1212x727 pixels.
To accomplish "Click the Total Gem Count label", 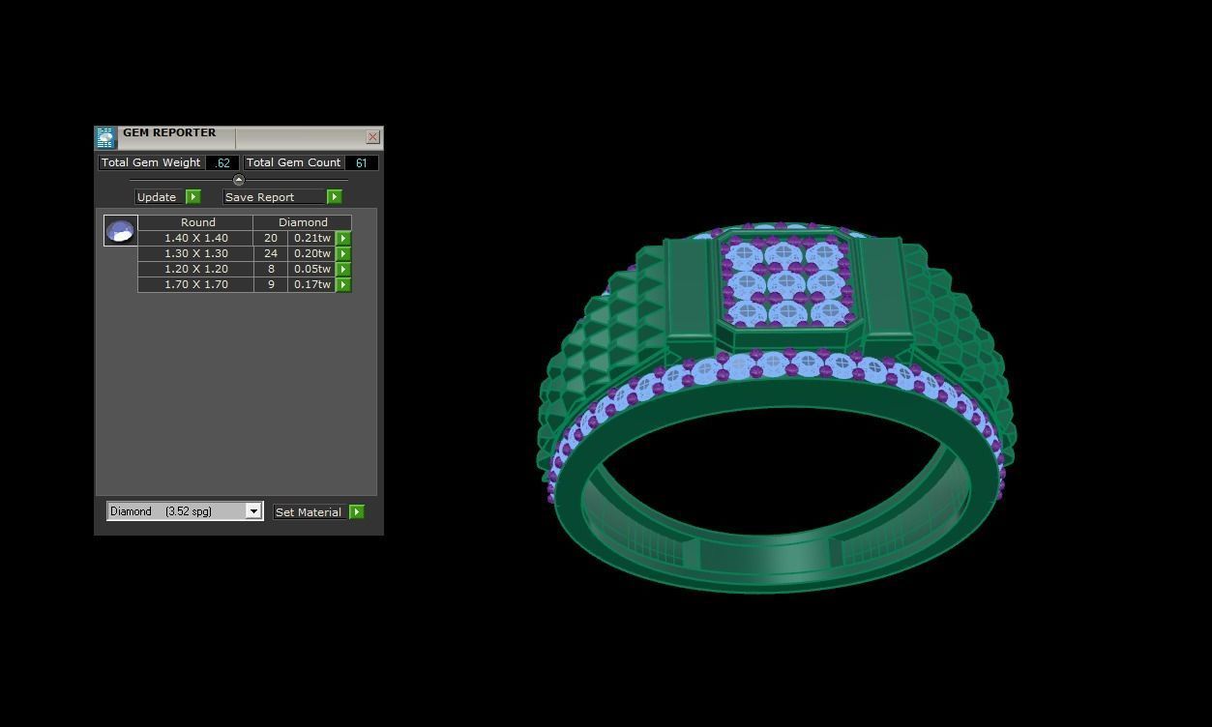I will [x=293, y=162].
